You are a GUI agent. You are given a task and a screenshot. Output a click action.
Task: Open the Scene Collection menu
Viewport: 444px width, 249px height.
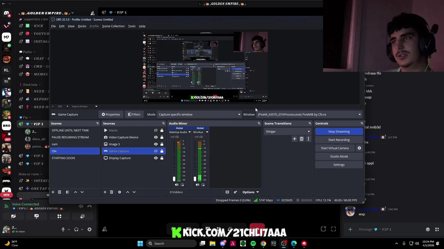tap(113, 26)
